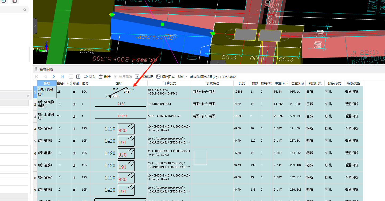Close the lower left panel with X
Viewport: 385px width, 201px height.
(x=28, y=96)
